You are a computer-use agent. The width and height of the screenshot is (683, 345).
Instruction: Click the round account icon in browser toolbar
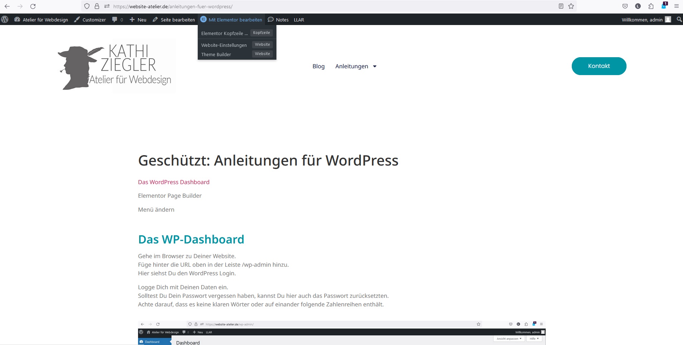click(638, 6)
